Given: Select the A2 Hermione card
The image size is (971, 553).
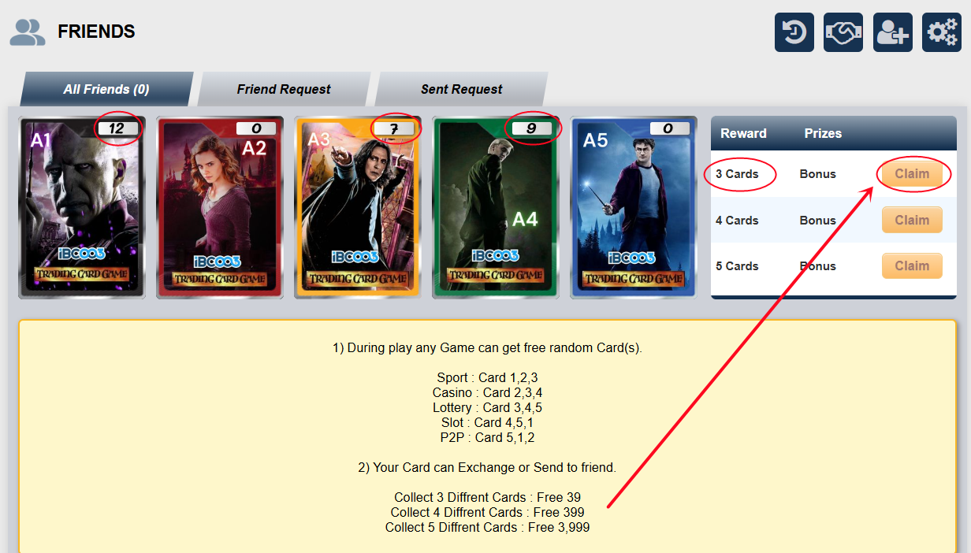Looking at the screenshot, I should click(x=220, y=207).
